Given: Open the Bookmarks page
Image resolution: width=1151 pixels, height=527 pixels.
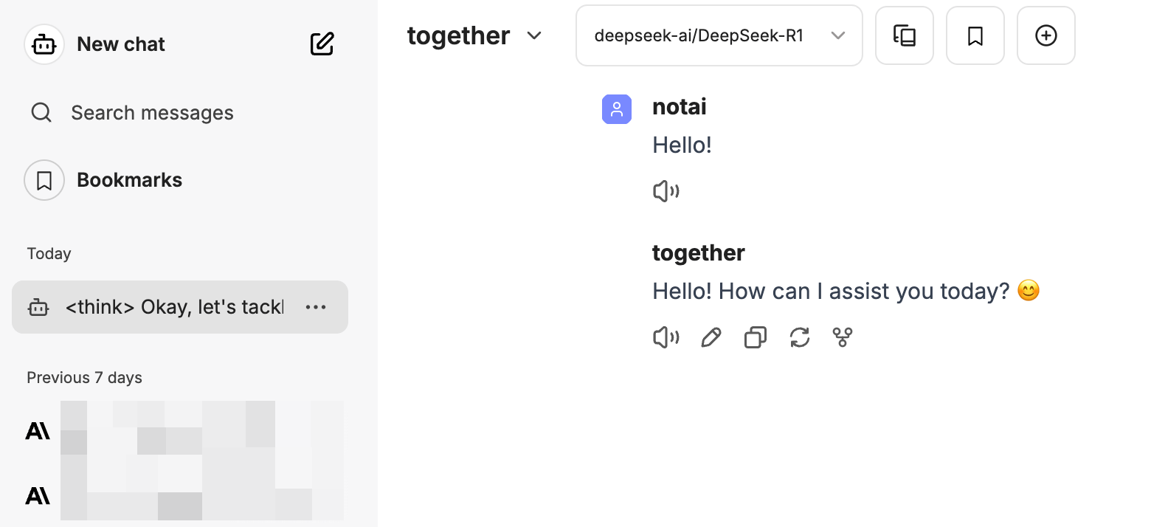Looking at the screenshot, I should coord(129,180).
